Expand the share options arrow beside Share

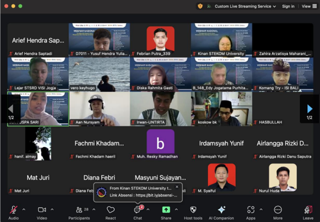176,209
